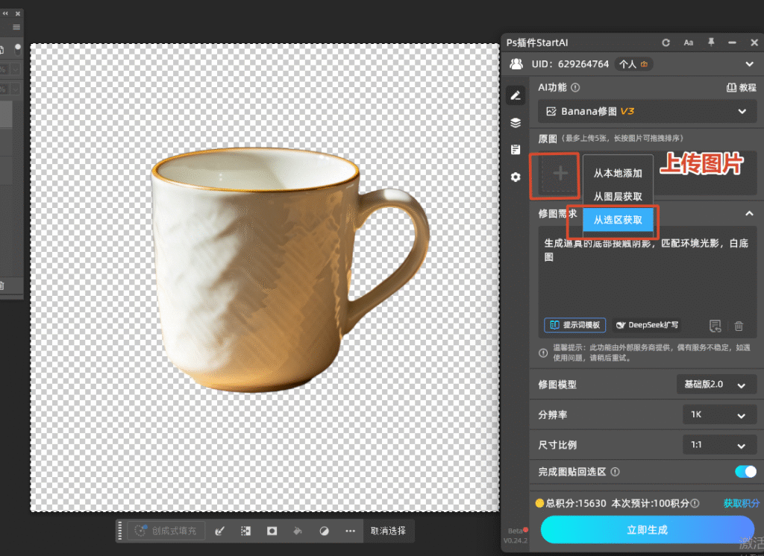This screenshot has width=764, height=556.
Task: Click the task bar drag handle grip
Action: (x=120, y=531)
